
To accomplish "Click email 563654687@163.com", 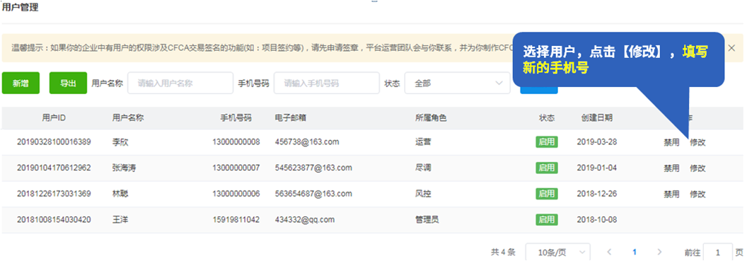I will (313, 193).
